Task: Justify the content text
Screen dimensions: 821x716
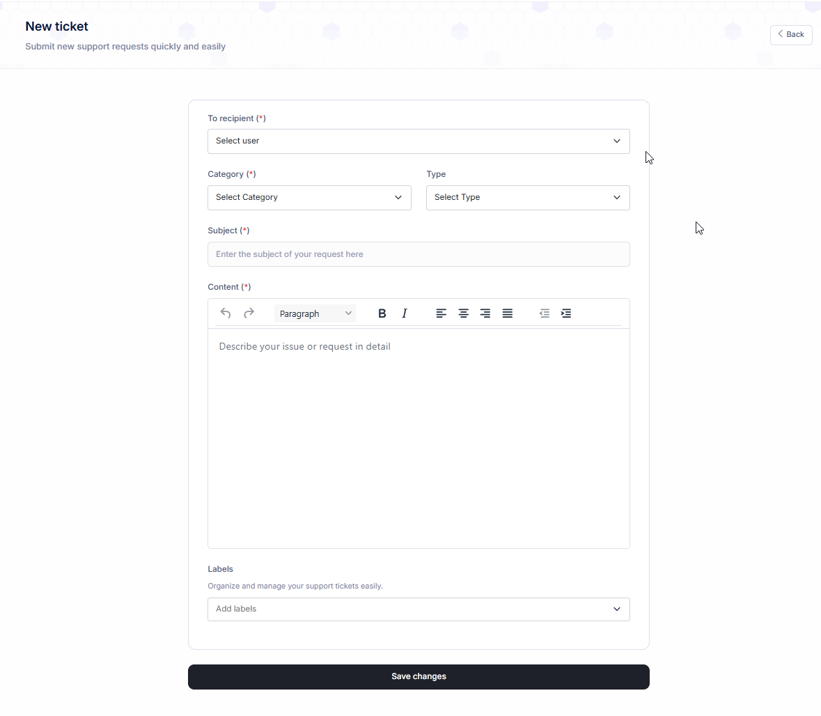Action: click(x=508, y=313)
